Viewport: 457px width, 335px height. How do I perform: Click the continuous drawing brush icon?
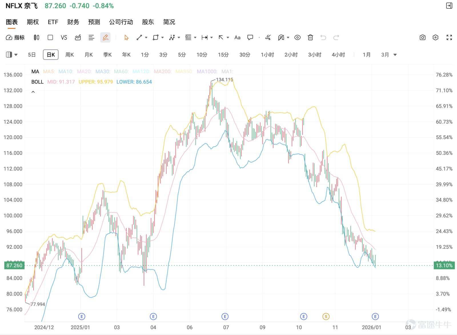pos(268,37)
